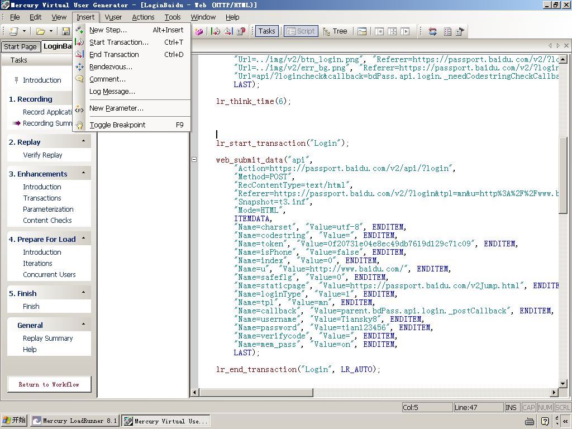Click the question mark tray icon
The width and height of the screenshot is (572, 429).
pos(545,421)
